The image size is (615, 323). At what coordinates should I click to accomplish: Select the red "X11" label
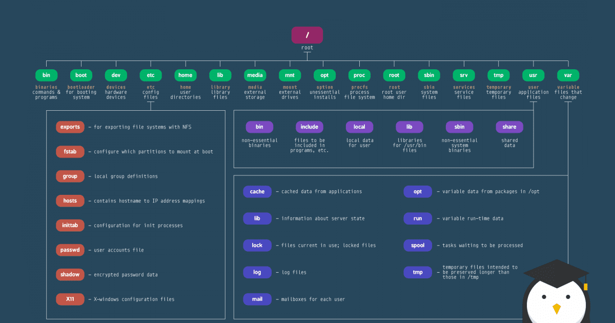click(x=70, y=299)
